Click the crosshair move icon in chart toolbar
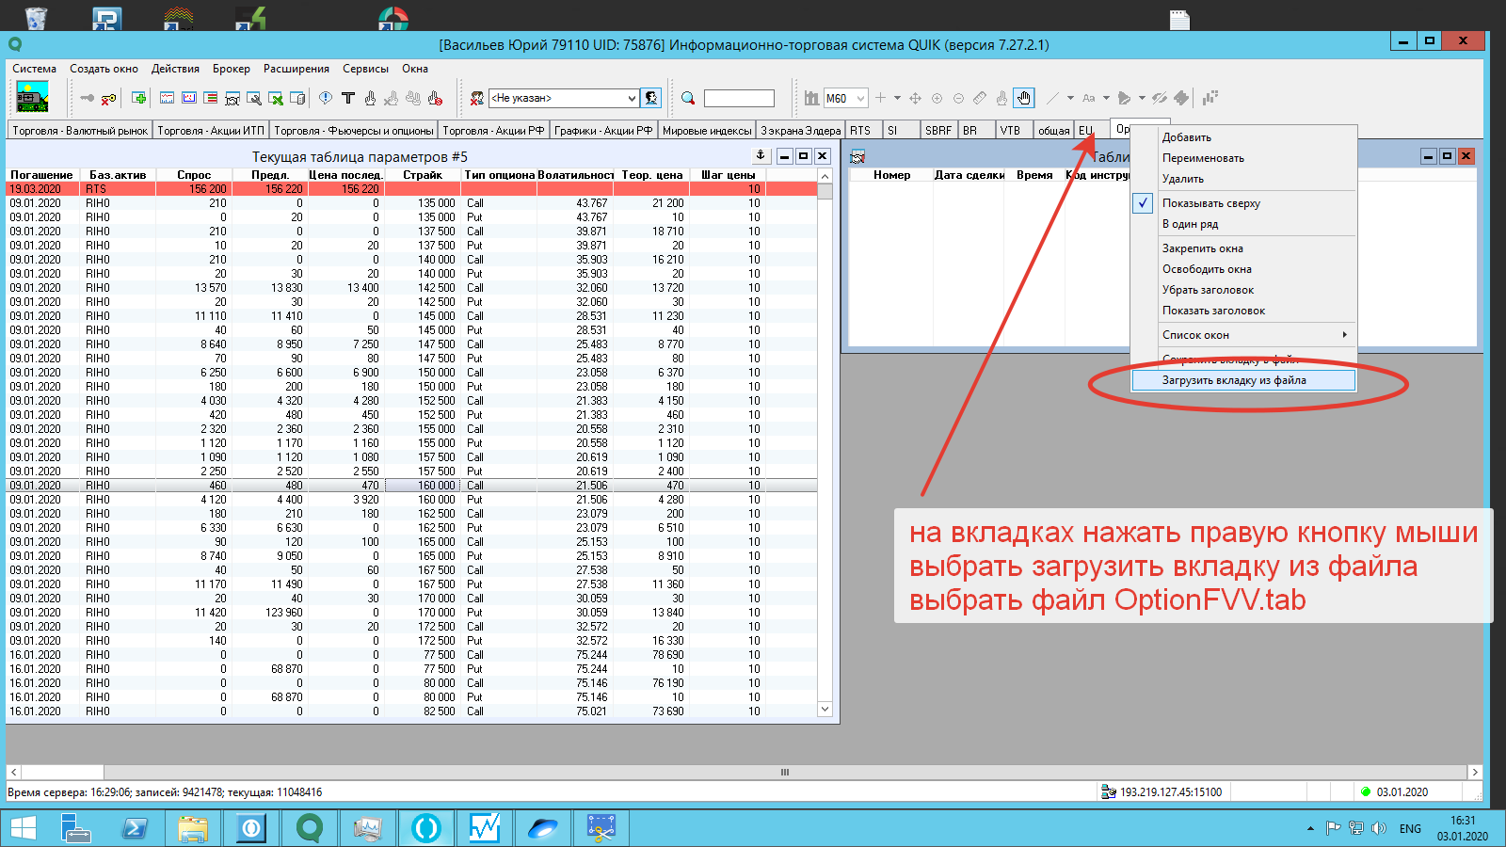Viewport: 1506px width, 847px height. coord(915,98)
